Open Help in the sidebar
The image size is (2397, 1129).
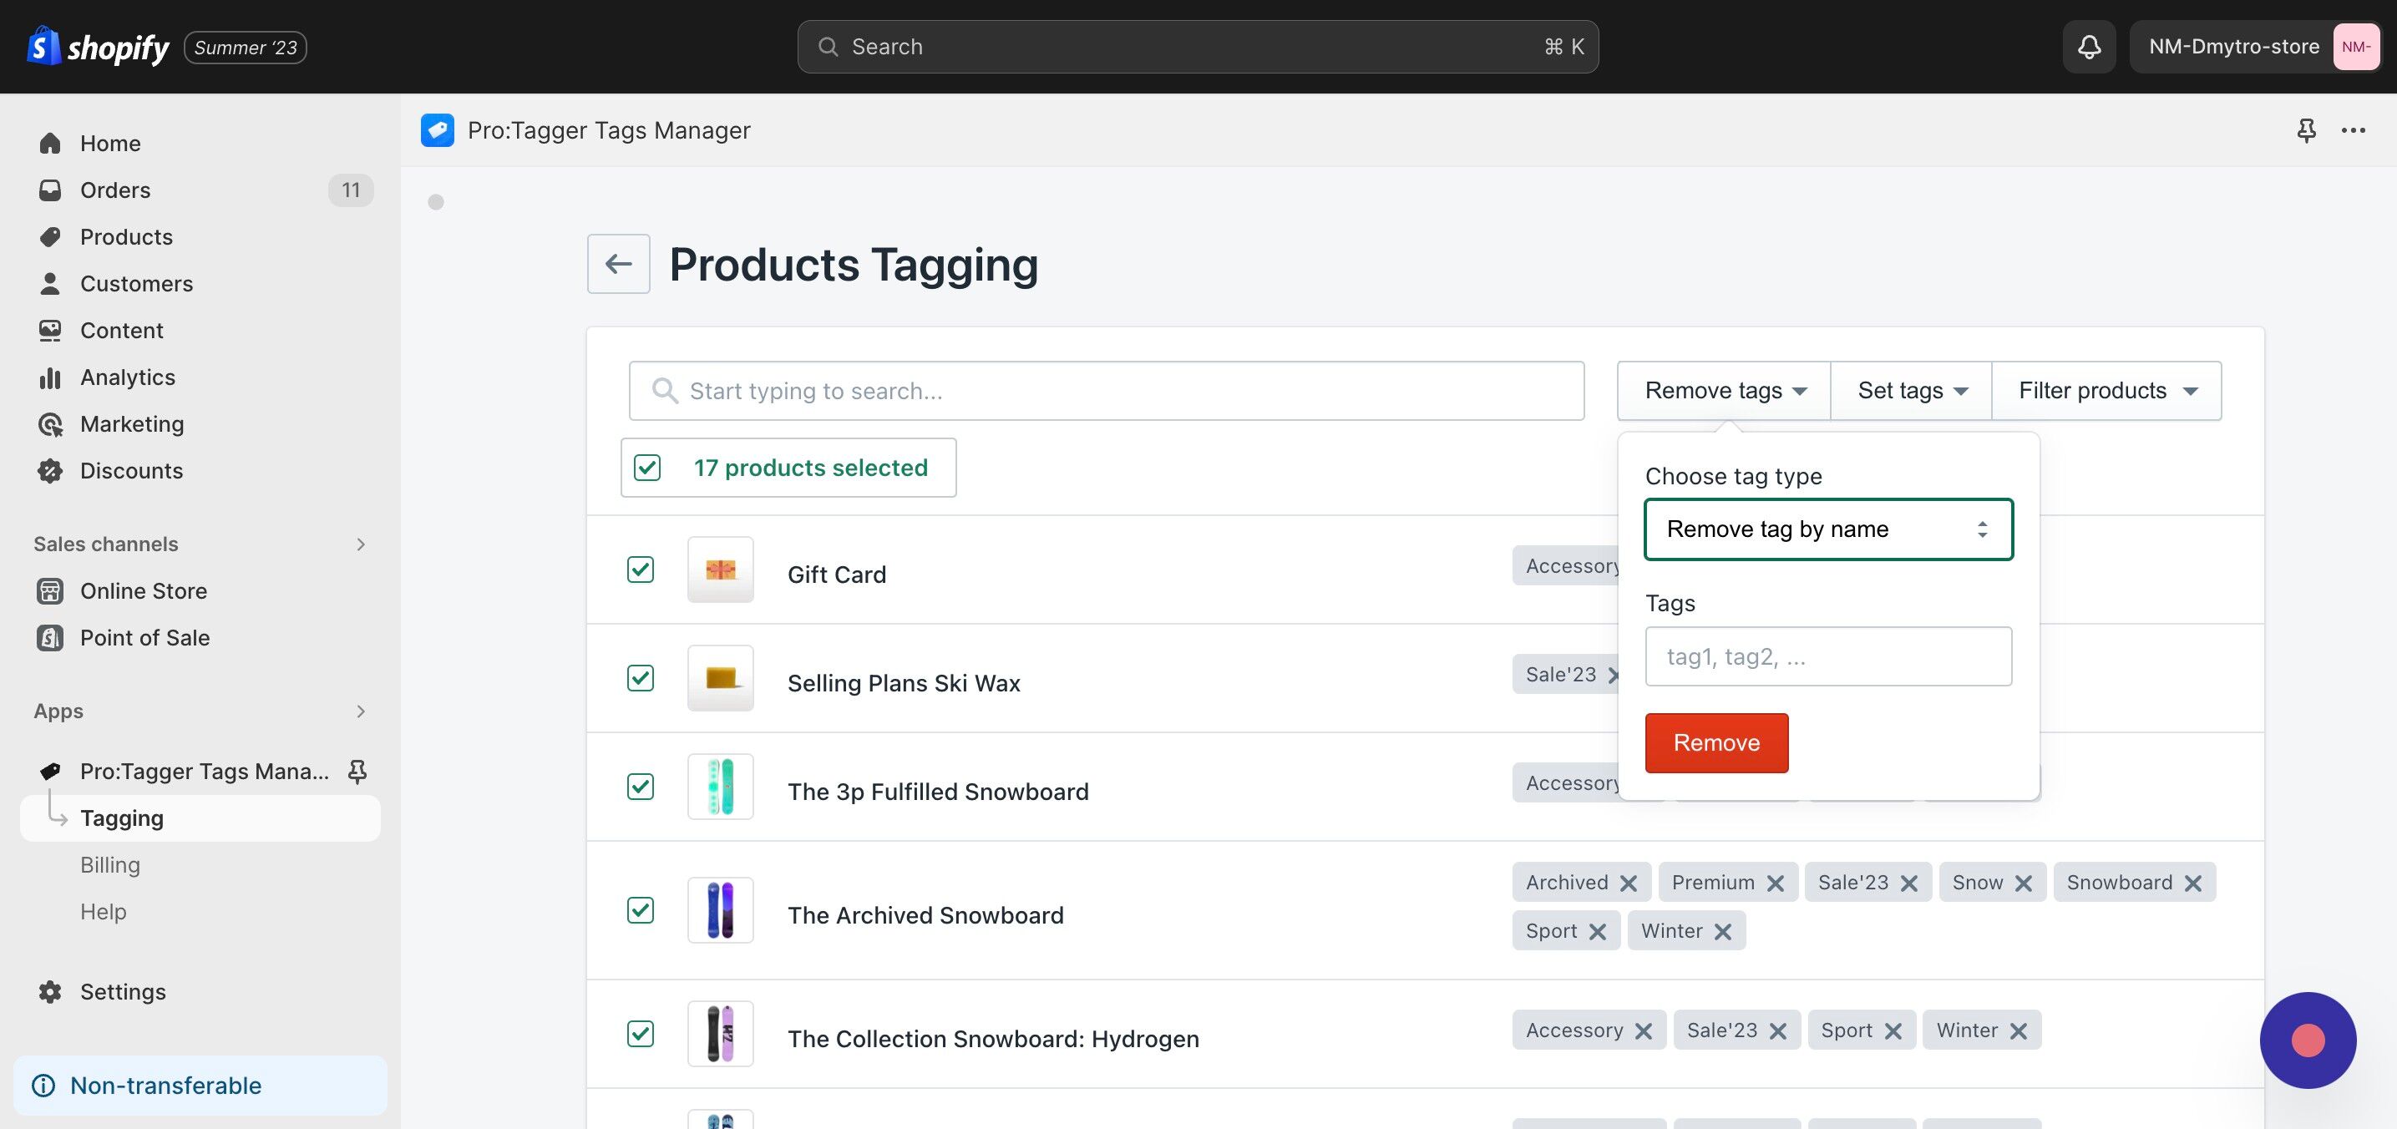coord(104,911)
